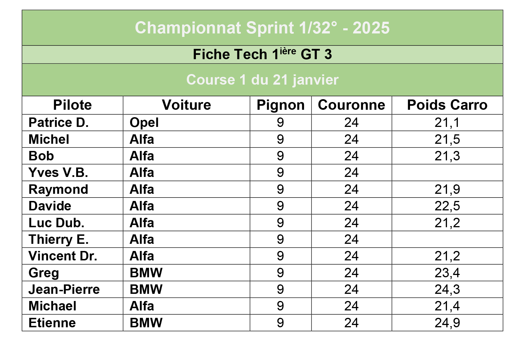Select the Raymond pilot cell
The width and height of the screenshot is (525, 341).
pos(73,190)
